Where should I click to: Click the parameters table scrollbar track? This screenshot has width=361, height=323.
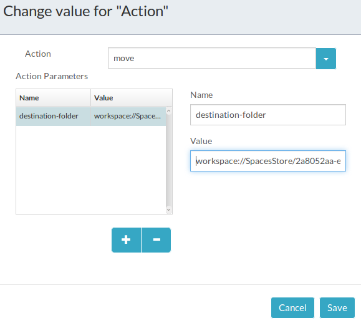[168, 160]
